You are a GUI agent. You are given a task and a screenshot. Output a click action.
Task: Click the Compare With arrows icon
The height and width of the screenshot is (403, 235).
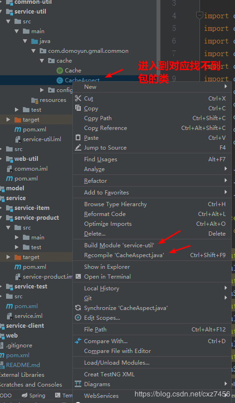78,341
